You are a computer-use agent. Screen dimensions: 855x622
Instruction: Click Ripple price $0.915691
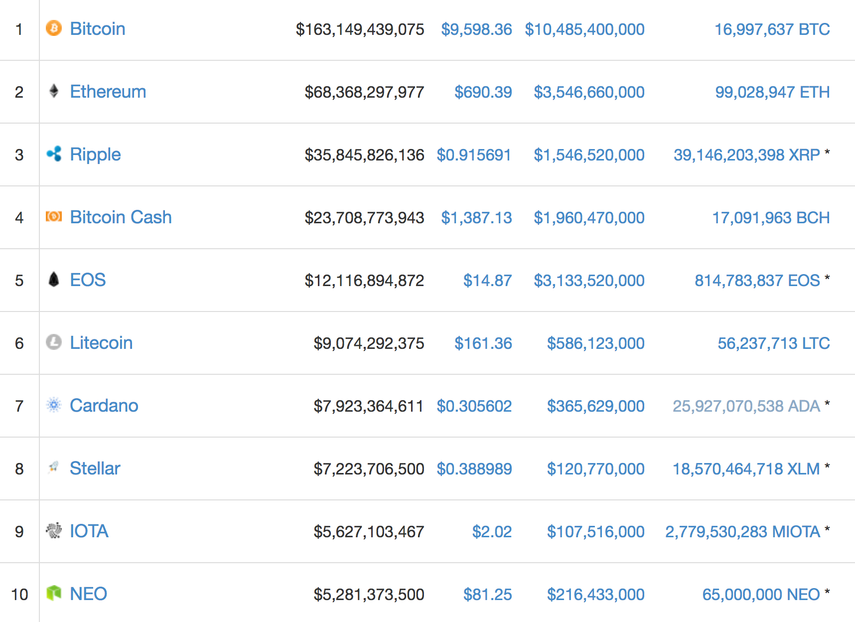tap(474, 155)
